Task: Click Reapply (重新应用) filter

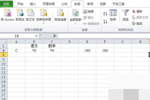Action: click(140, 17)
